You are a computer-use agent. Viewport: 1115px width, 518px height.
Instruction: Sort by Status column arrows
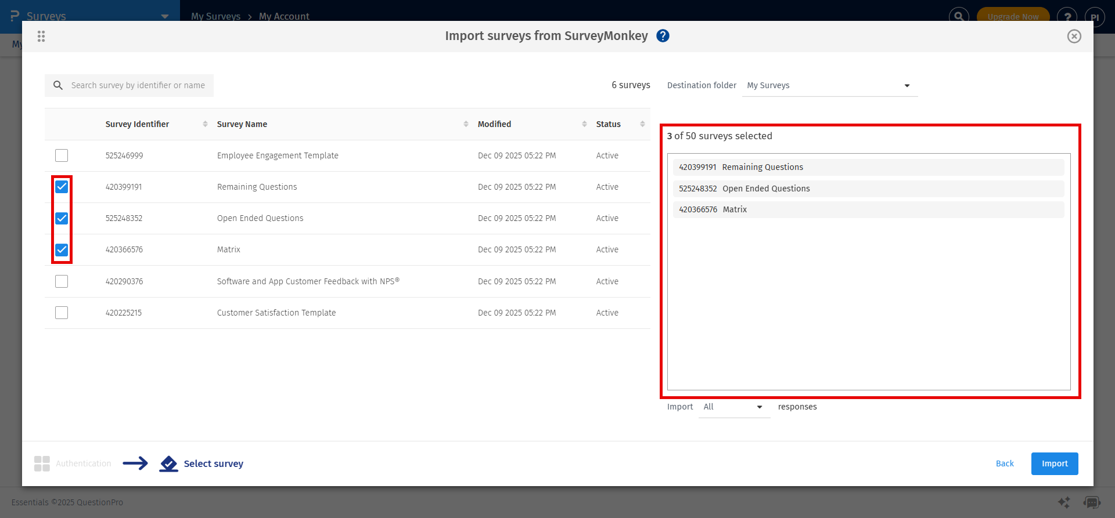(642, 124)
